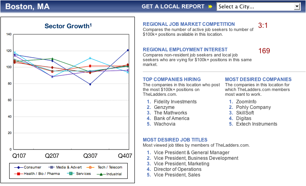Click the Industrial legend label
This screenshot has height=186, width=306.
[114, 174]
